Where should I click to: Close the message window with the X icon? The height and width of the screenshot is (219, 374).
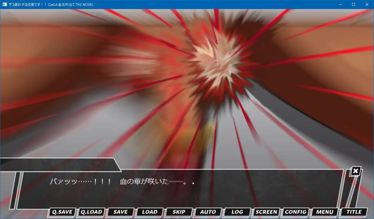pyautogui.click(x=356, y=171)
